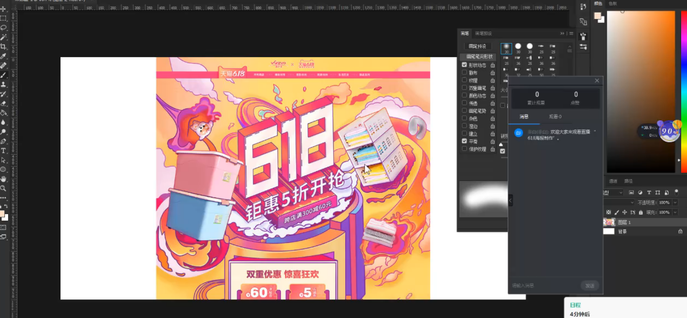Open the Brush Settings dock icon
The height and width of the screenshot is (318, 687).
click(583, 47)
